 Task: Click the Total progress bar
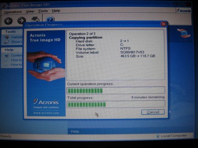click(116, 104)
